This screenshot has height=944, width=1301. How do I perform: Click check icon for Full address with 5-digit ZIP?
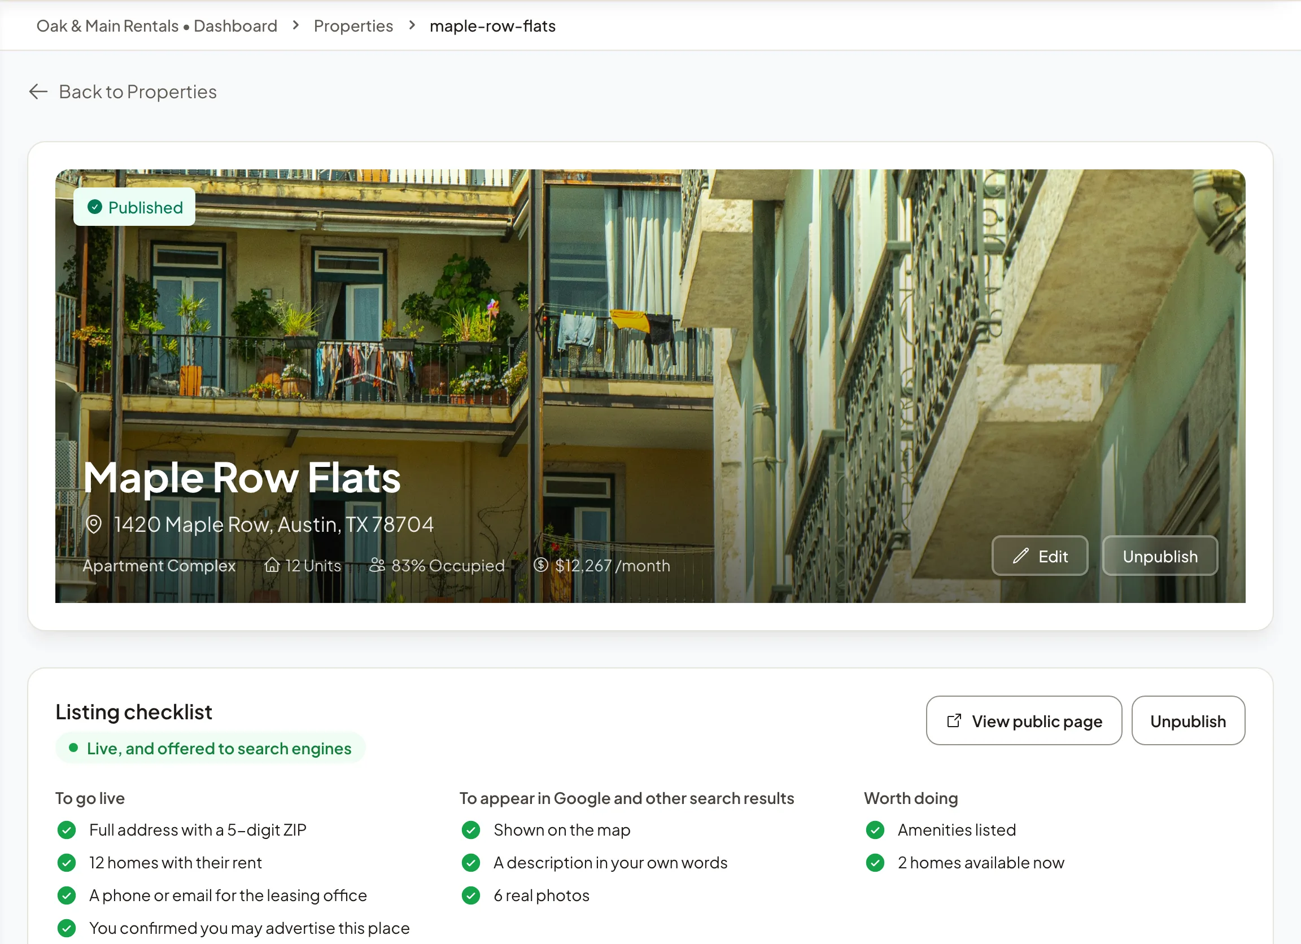coord(67,830)
